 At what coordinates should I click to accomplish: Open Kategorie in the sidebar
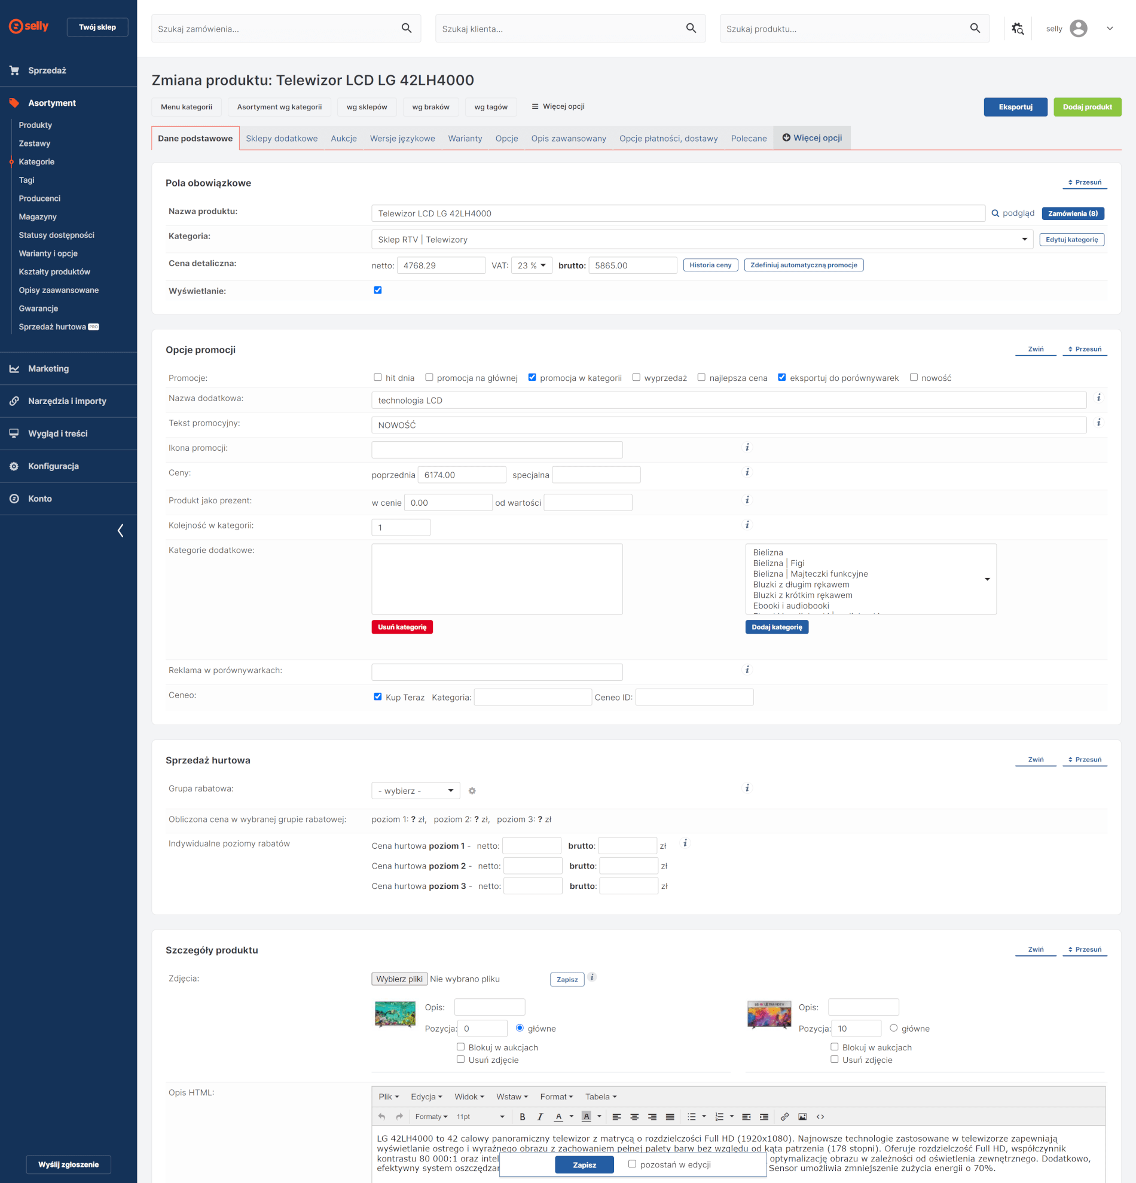point(36,162)
